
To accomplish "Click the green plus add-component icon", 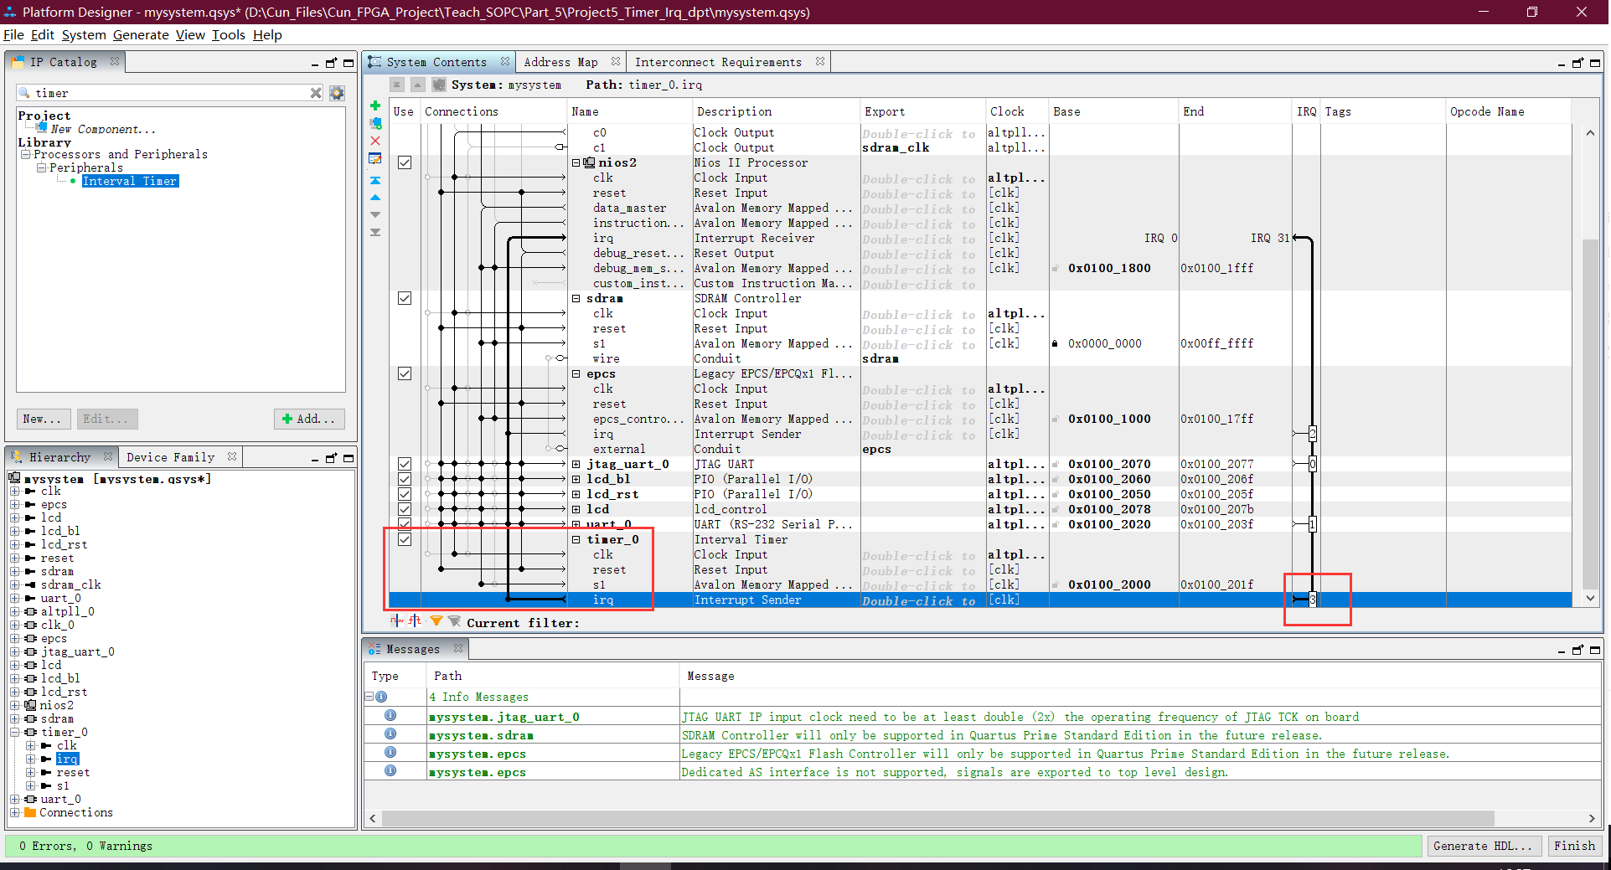I will (375, 106).
